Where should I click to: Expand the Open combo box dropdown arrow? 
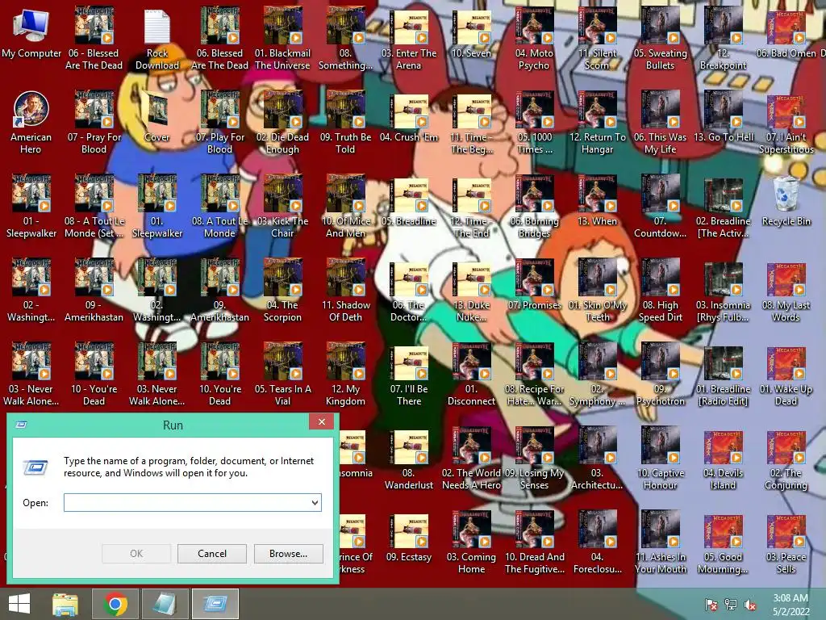click(x=315, y=502)
